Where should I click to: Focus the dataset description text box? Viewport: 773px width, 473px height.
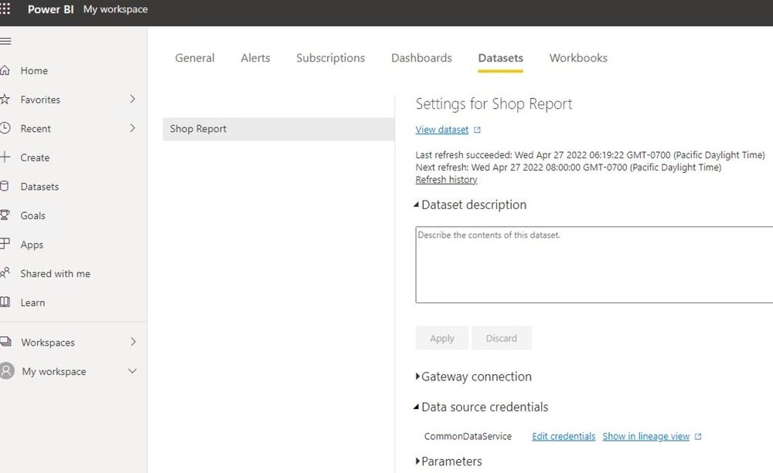click(x=594, y=265)
